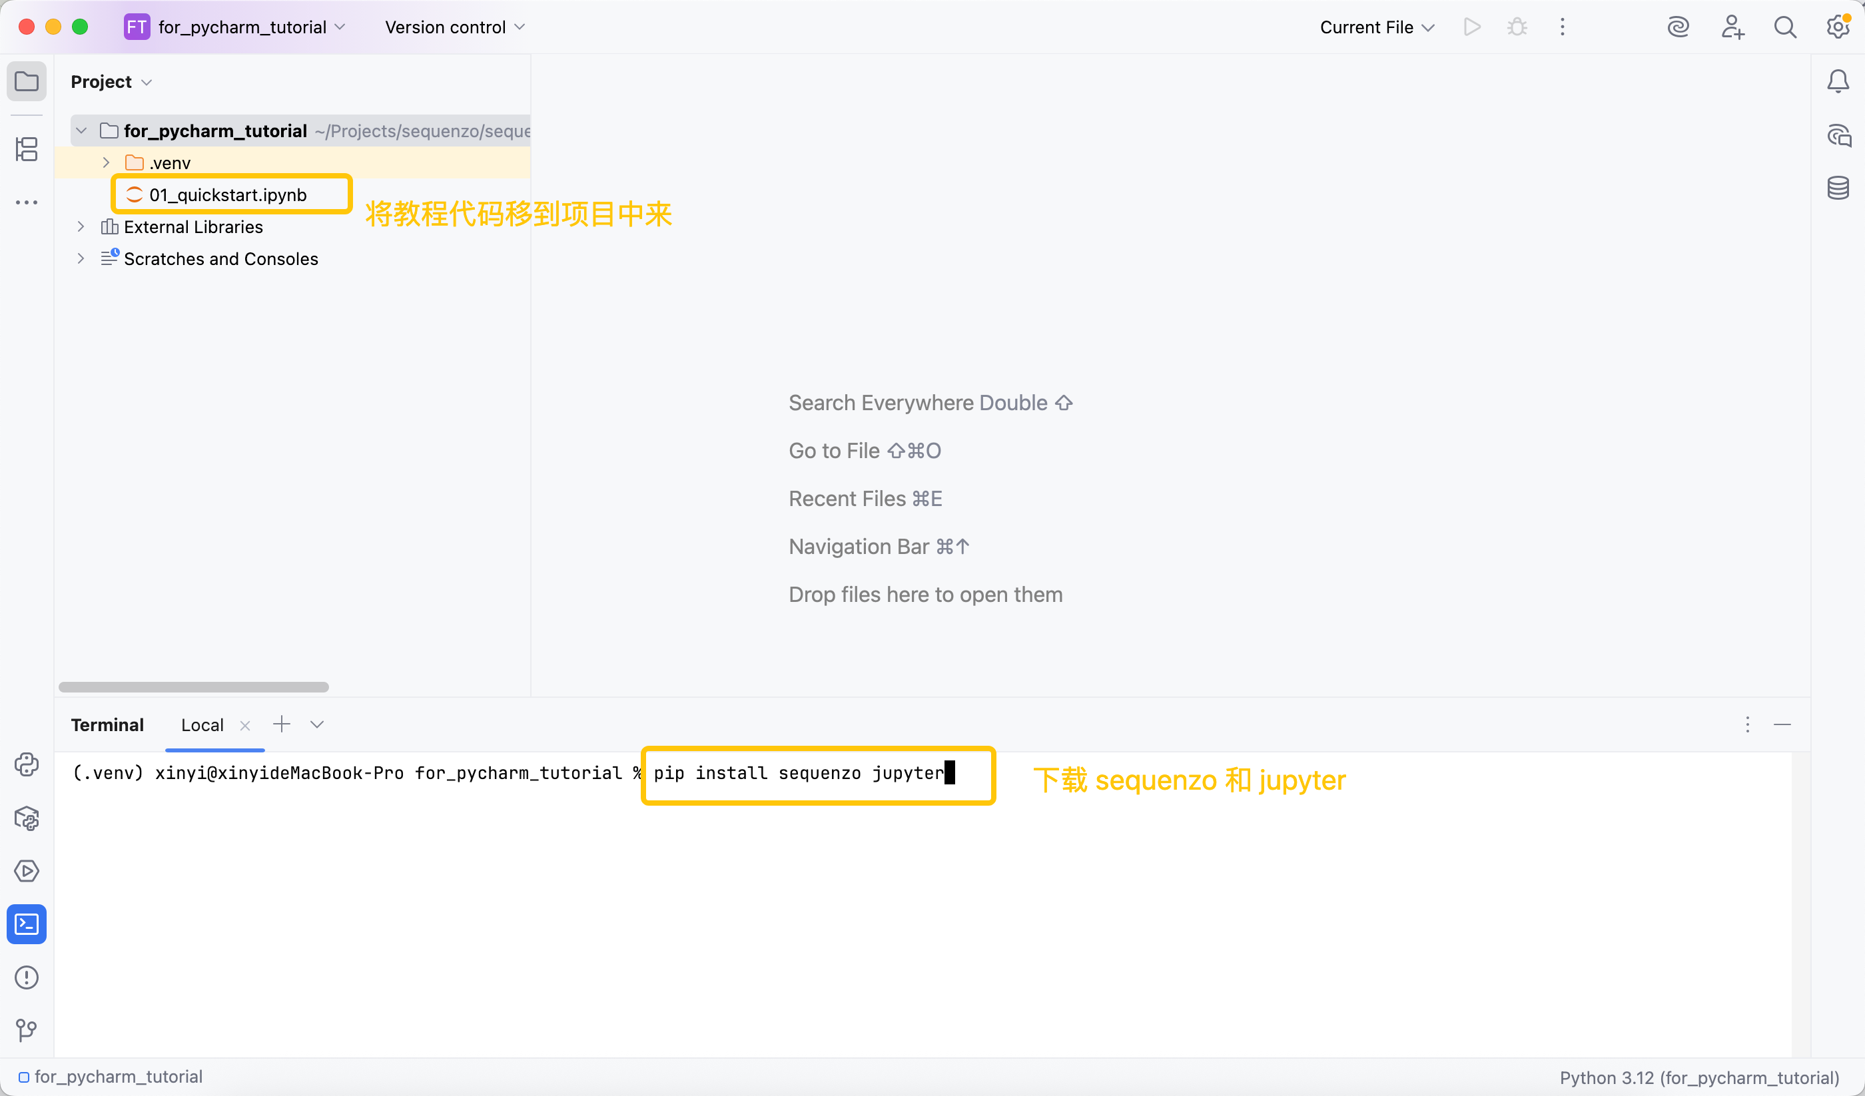1865x1096 pixels.
Task: Expand the .venv folder
Action: 106,163
